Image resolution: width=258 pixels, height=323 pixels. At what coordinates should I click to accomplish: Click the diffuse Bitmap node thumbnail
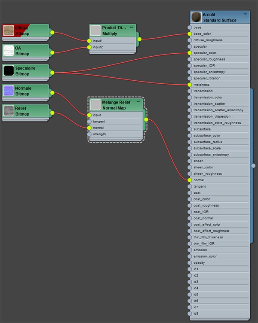point(9,30)
